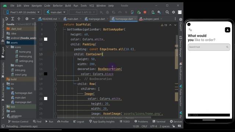This screenshot has height=132, width=235.
Task: Tap search magnifier icon in emulator search field
Action: coord(227,47)
